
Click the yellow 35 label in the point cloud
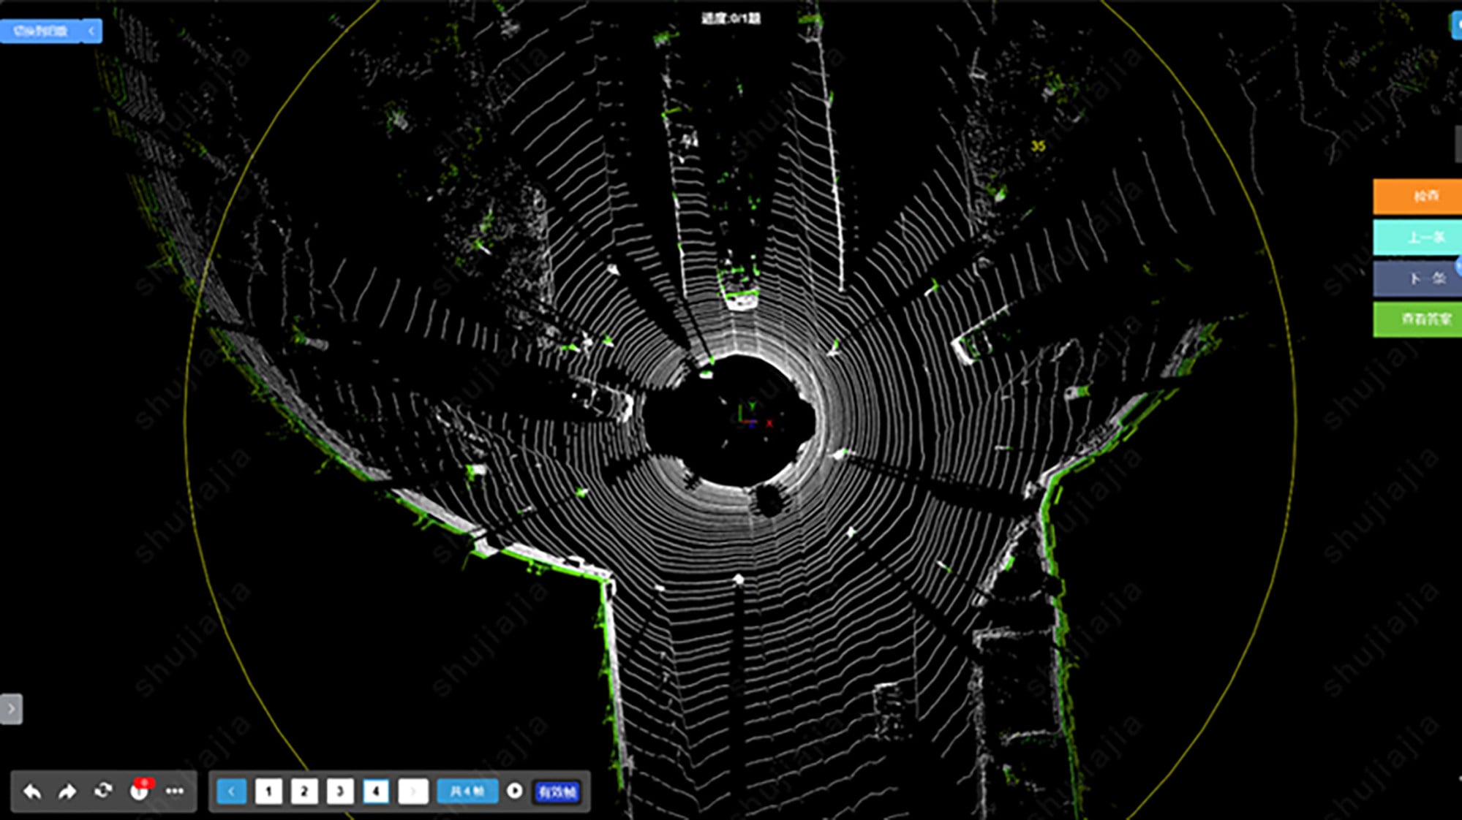pyautogui.click(x=1038, y=146)
